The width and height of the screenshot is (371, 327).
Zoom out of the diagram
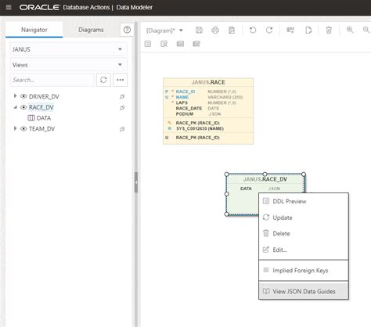[366, 30]
